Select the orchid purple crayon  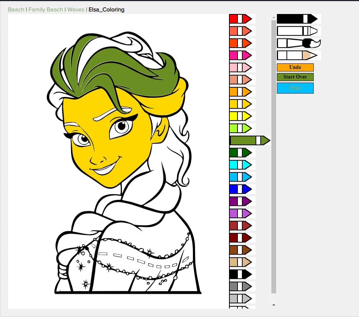click(x=241, y=213)
